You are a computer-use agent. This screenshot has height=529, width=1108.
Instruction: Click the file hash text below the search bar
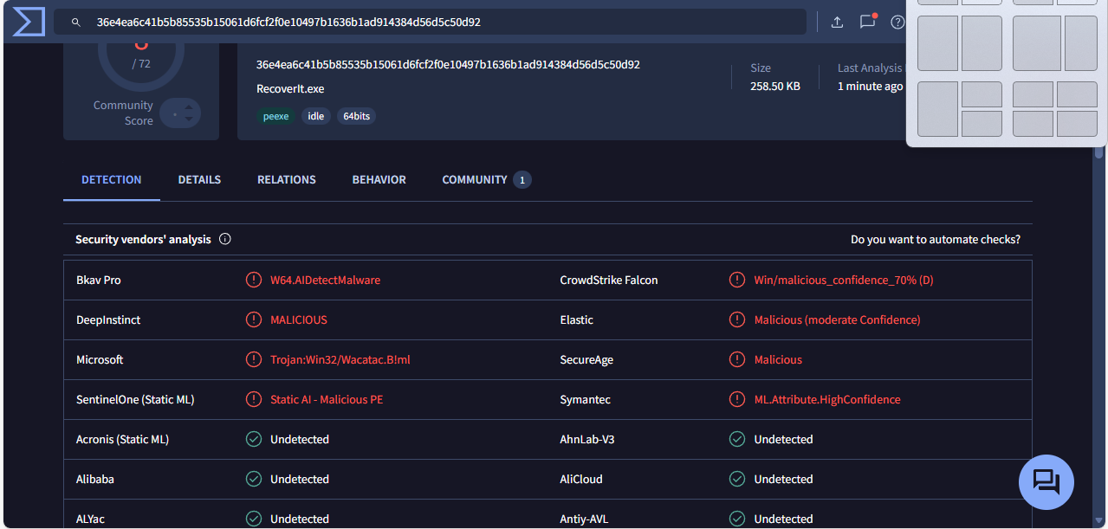448,65
